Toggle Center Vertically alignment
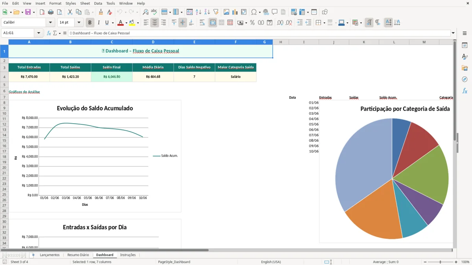 pos(183,23)
